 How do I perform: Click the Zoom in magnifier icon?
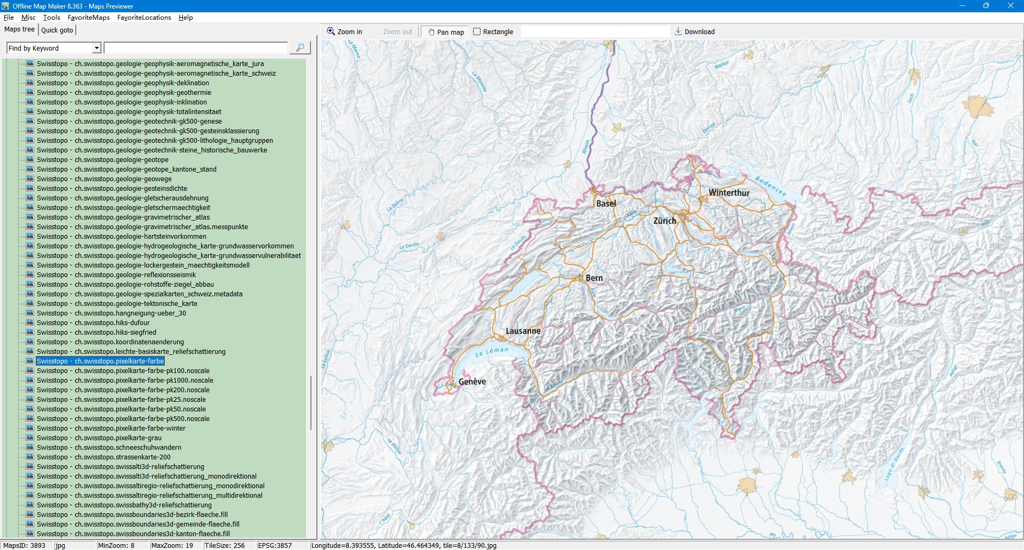pyautogui.click(x=331, y=31)
